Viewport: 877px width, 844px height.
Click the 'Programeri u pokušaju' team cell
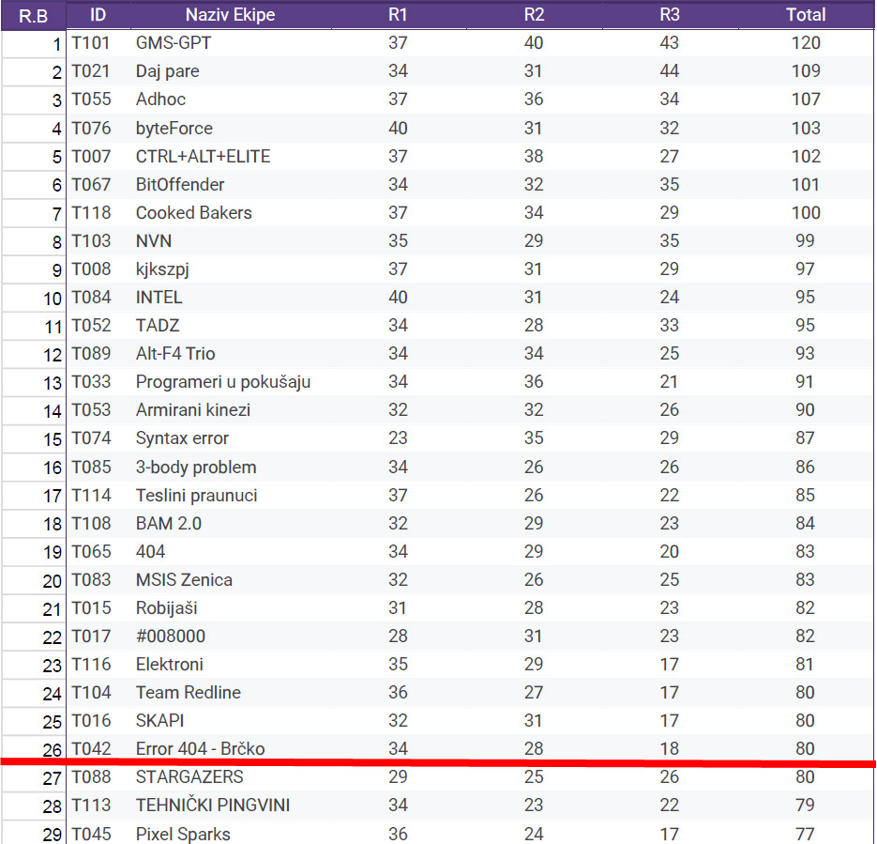coord(223,382)
